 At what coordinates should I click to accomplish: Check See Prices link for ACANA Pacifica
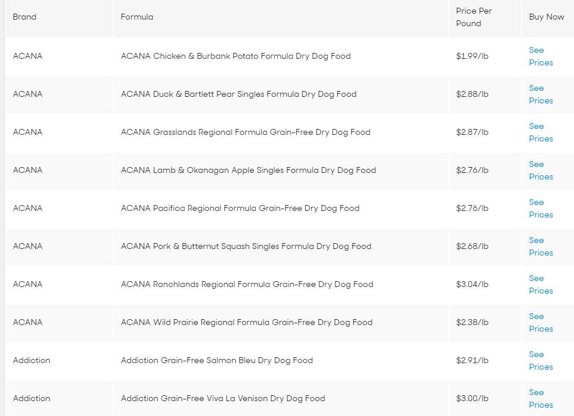click(x=540, y=209)
